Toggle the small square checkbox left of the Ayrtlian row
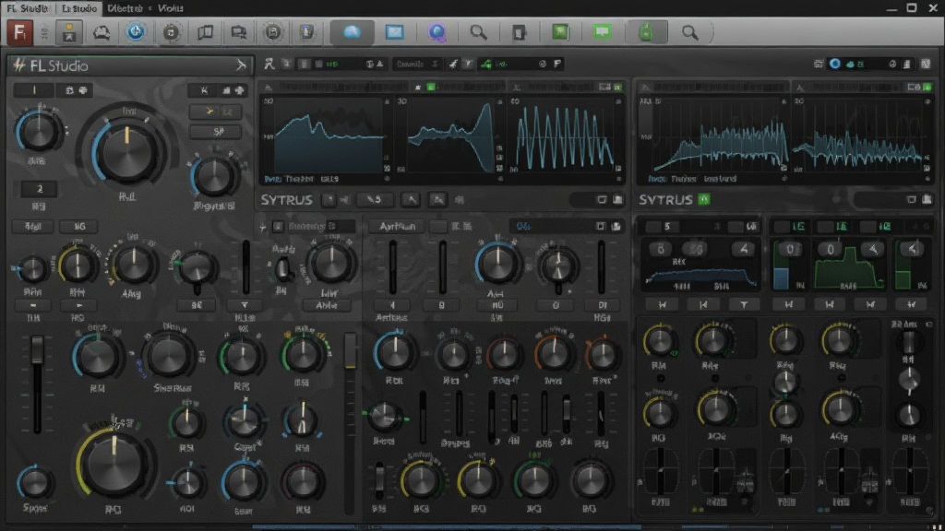The image size is (945, 531). click(x=278, y=227)
